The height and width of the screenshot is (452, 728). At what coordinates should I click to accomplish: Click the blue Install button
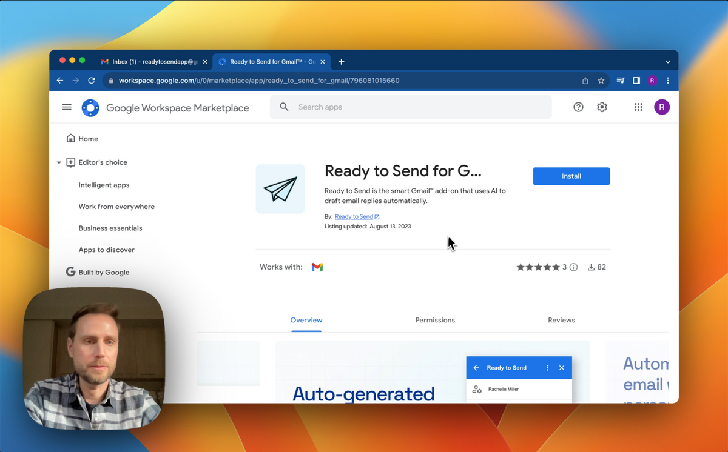pos(571,176)
